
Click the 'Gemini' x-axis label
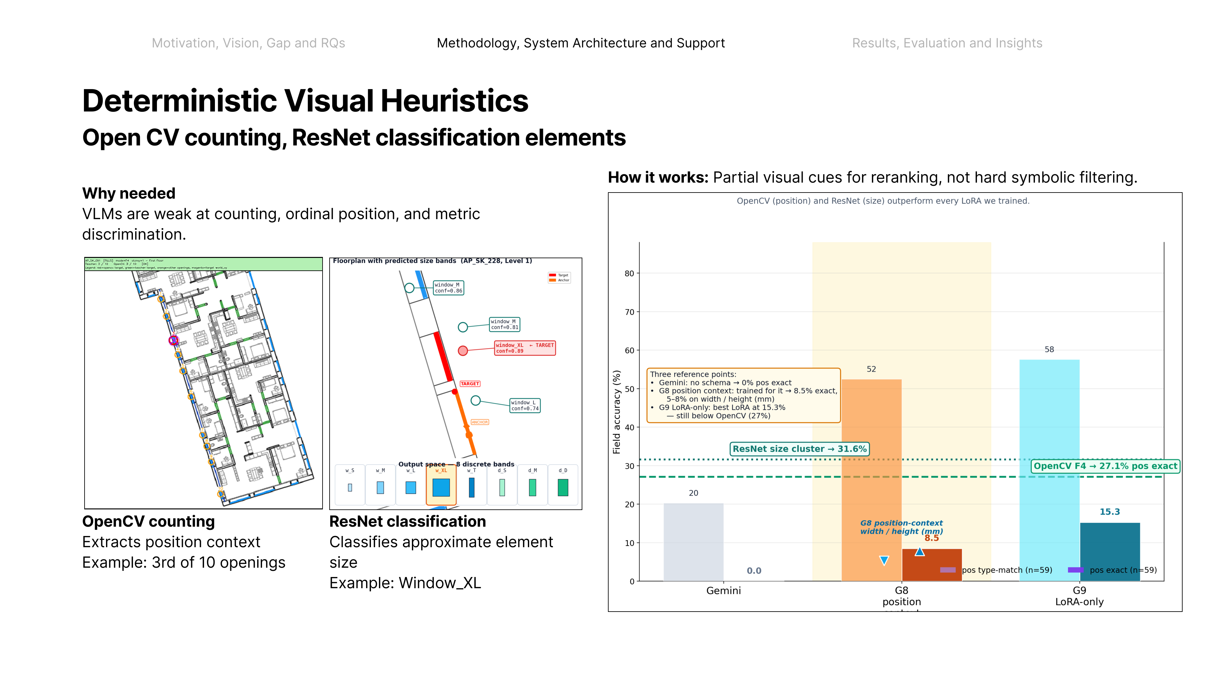click(723, 591)
